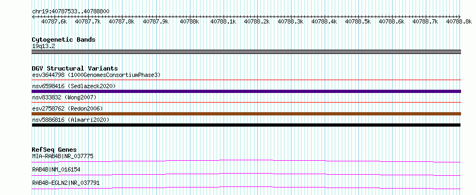
Task: Select the DGV Structural Variants track title
Action: point(75,68)
